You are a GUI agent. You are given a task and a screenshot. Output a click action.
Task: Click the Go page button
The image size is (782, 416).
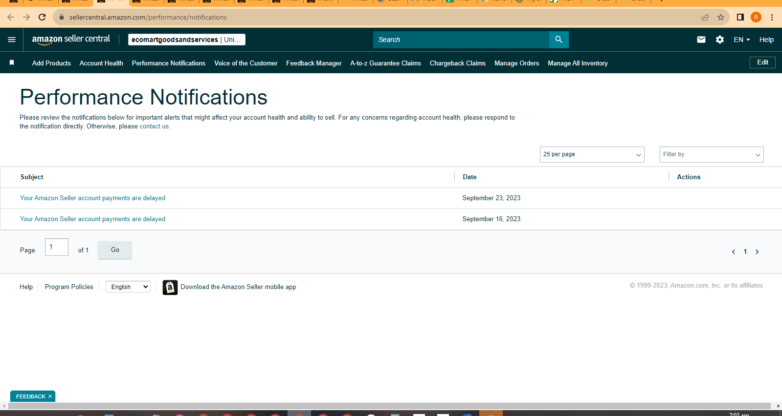coord(115,250)
